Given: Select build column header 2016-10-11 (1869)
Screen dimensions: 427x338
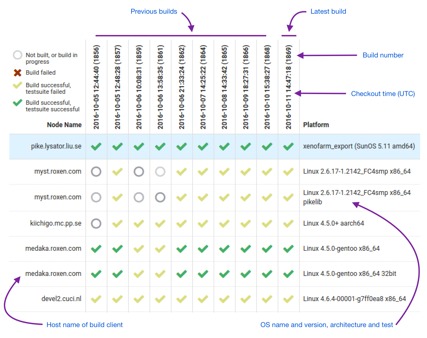Looking at the screenshot, I should pos(288,87).
